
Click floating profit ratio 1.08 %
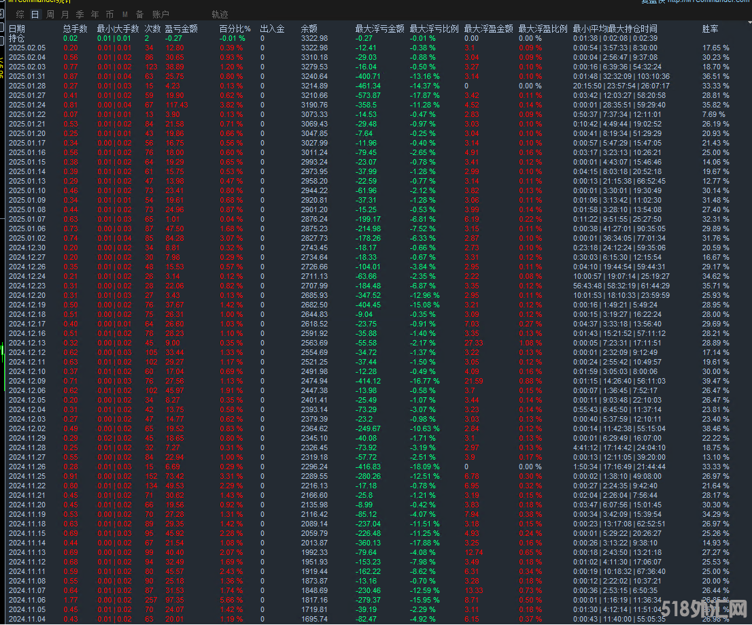(x=530, y=343)
